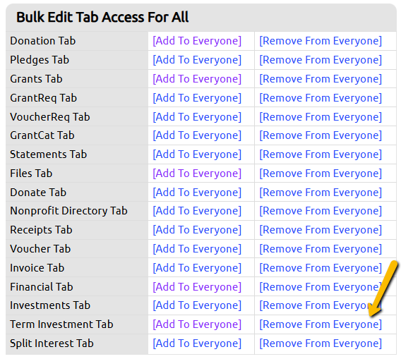Viewport: 401px width, 359px height.
Task: Remove Split Interest Tab from everyone
Action: (x=321, y=343)
